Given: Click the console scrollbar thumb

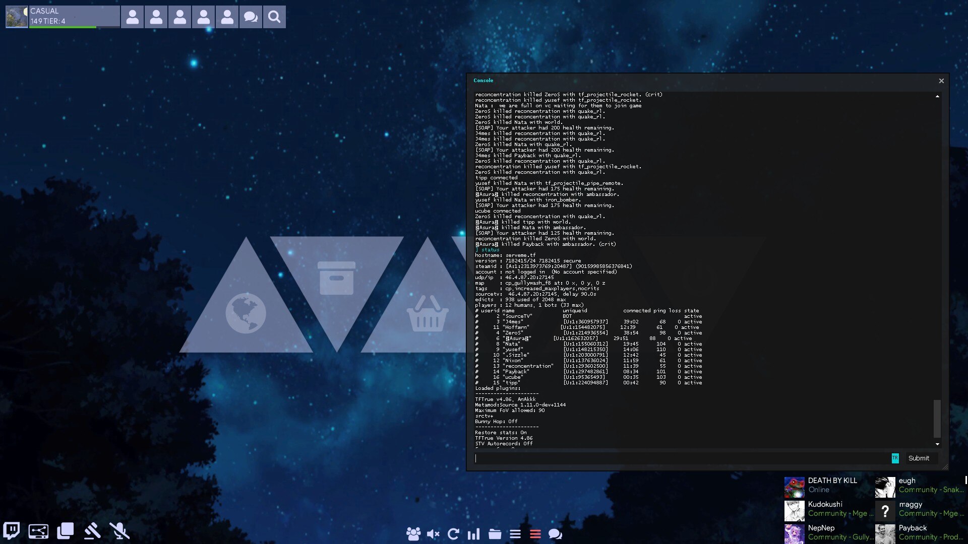Looking at the screenshot, I should point(937,418).
